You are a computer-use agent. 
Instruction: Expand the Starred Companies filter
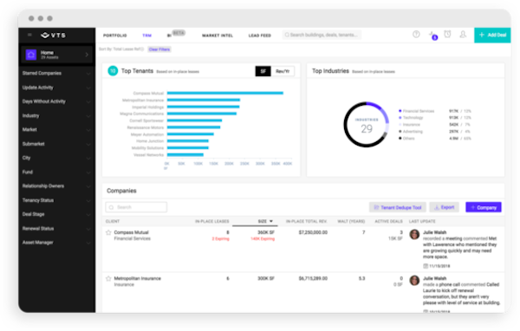click(56, 74)
